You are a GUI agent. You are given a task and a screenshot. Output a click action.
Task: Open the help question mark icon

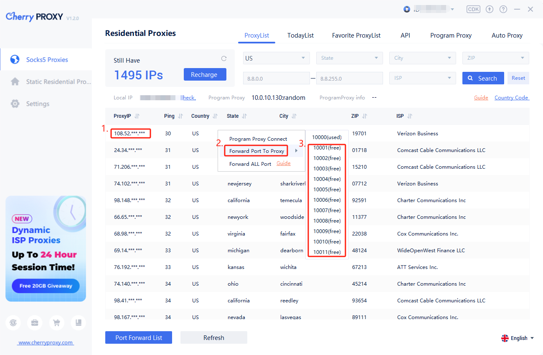pyautogui.click(x=503, y=9)
